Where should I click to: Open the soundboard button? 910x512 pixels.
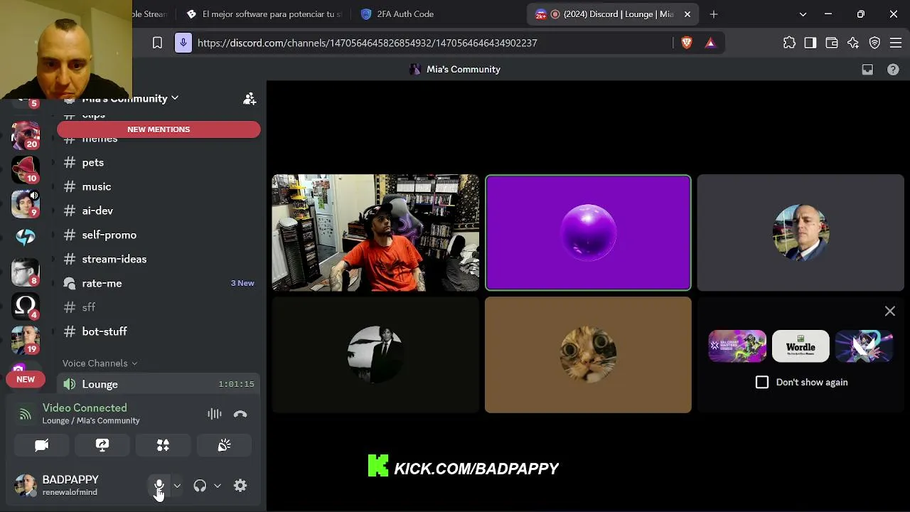(224, 445)
